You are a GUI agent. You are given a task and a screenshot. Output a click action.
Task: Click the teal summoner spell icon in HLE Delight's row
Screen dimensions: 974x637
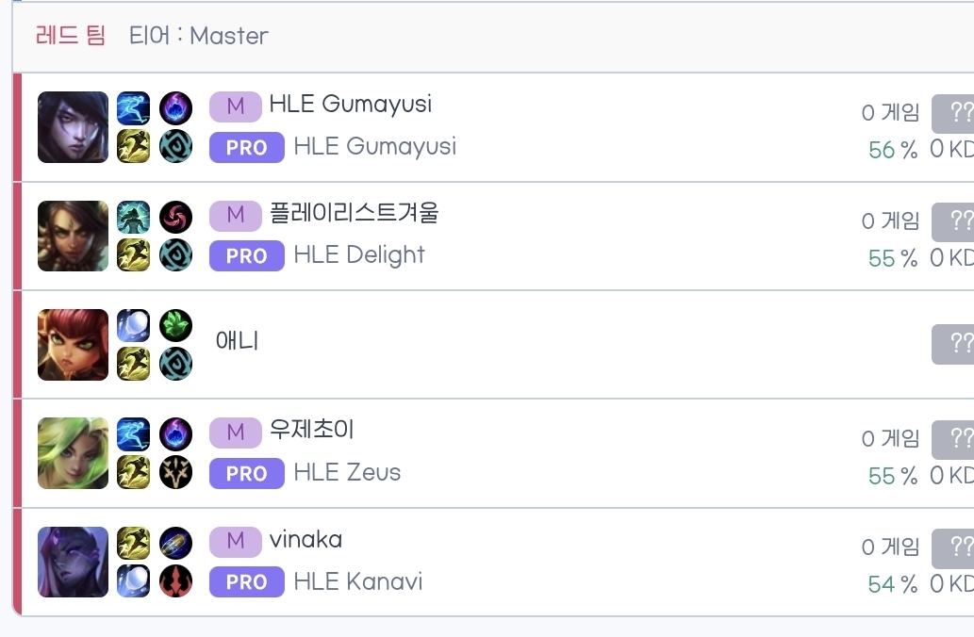(133, 218)
